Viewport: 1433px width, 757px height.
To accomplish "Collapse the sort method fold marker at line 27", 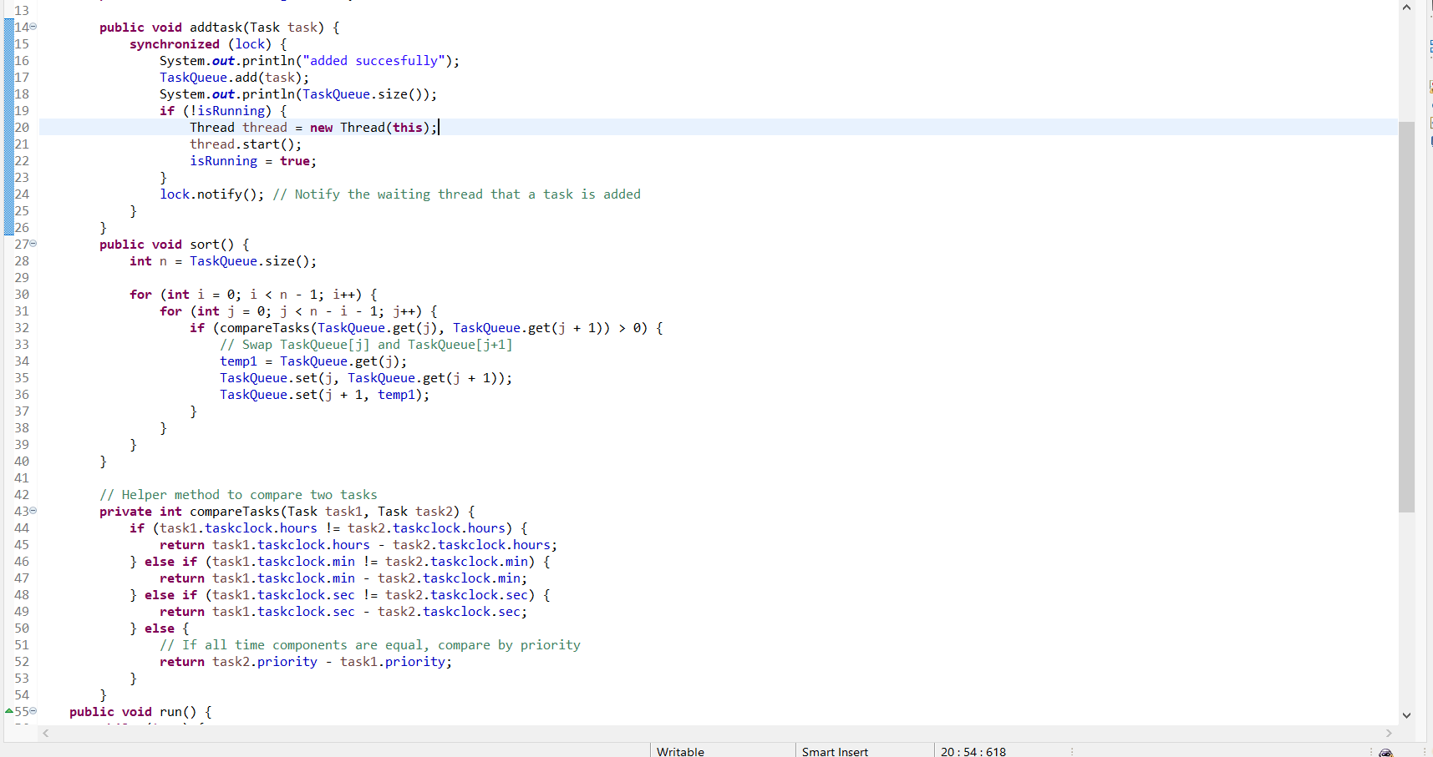I will (33, 244).
